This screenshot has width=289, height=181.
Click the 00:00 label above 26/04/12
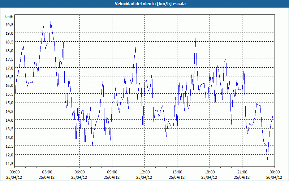[x=275, y=172]
